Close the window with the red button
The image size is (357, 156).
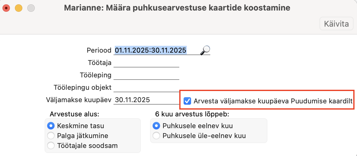pos(6,8)
